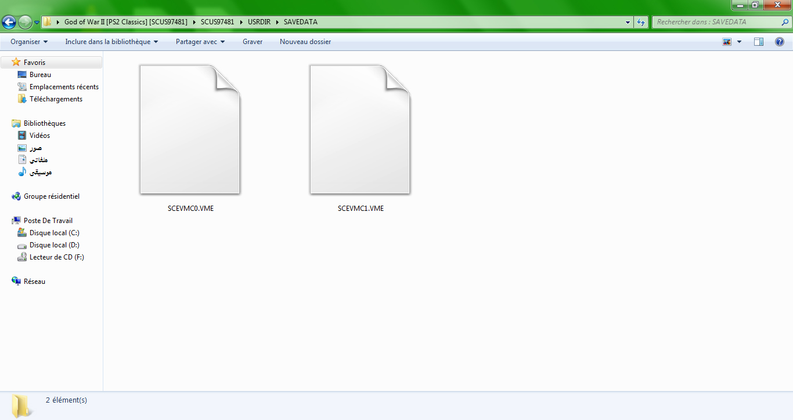Click the search magnifier icon
The height and width of the screenshot is (420, 793).
[x=785, y=23]
